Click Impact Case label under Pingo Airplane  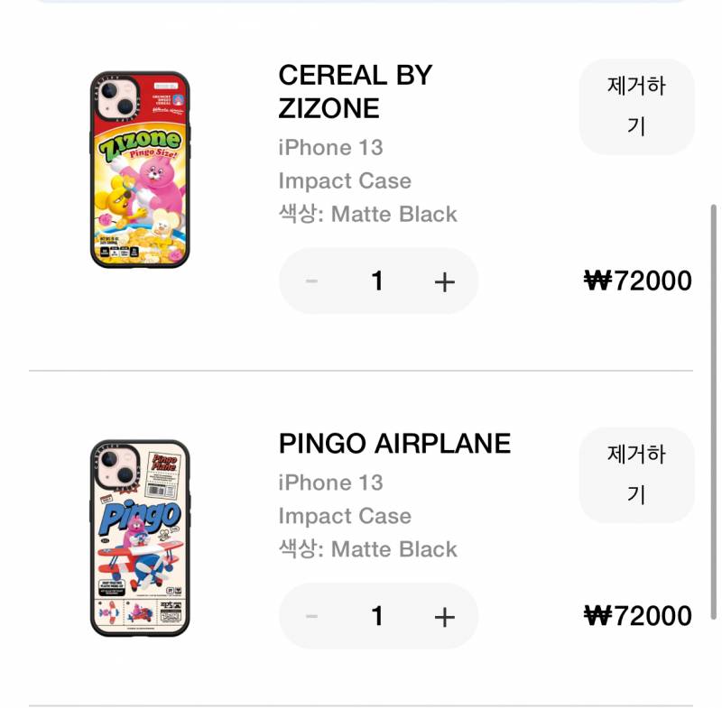click(345, 517)
